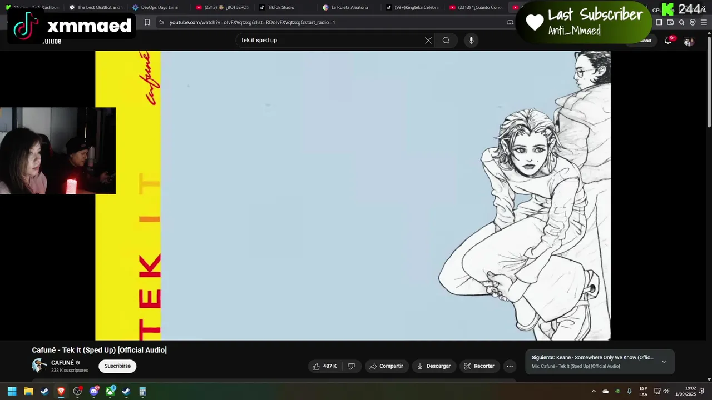Open the CAFUNÉ channel name link
Screen dimensions: 712x400
pyautogui.click(x=62, y=363)
